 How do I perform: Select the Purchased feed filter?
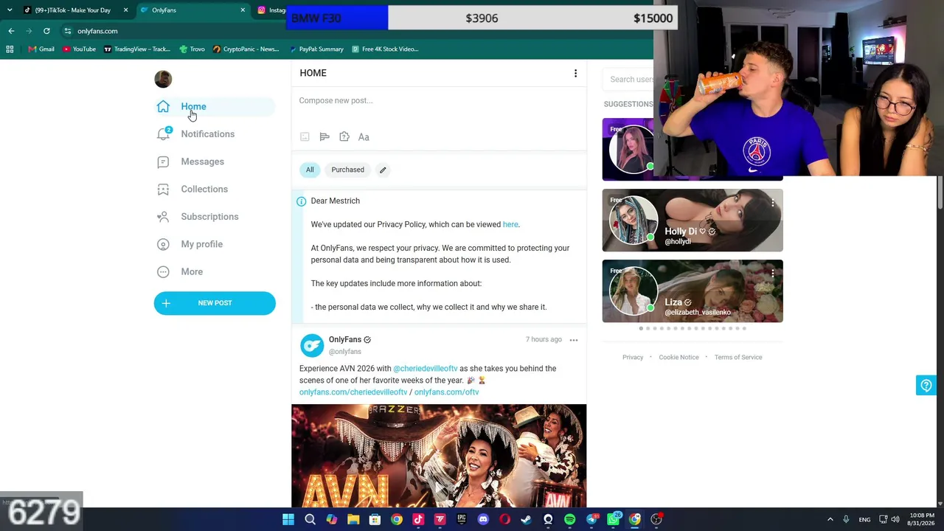pyautogui.click(x=347, y=170)
